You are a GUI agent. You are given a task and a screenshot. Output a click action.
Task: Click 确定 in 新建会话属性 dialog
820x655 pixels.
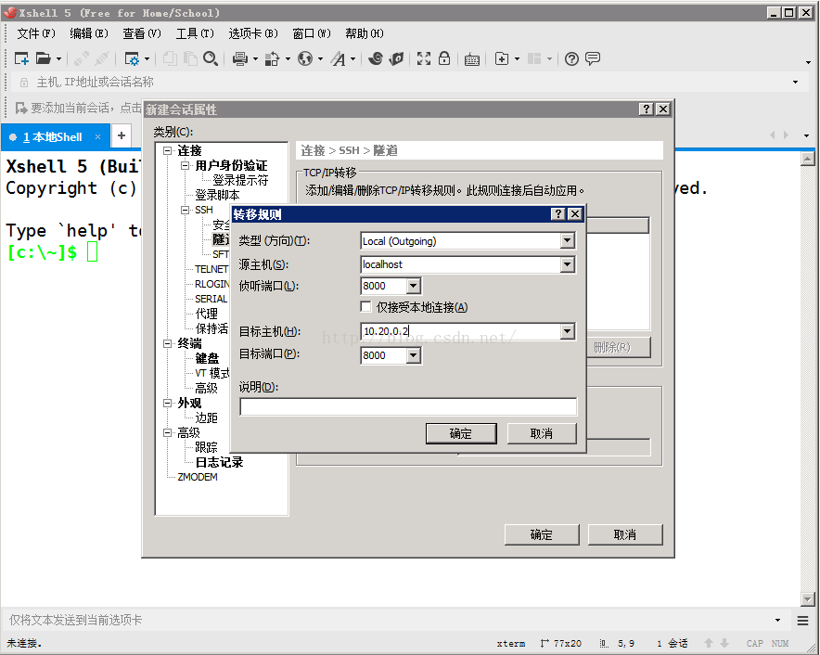[x=542, y=534]
